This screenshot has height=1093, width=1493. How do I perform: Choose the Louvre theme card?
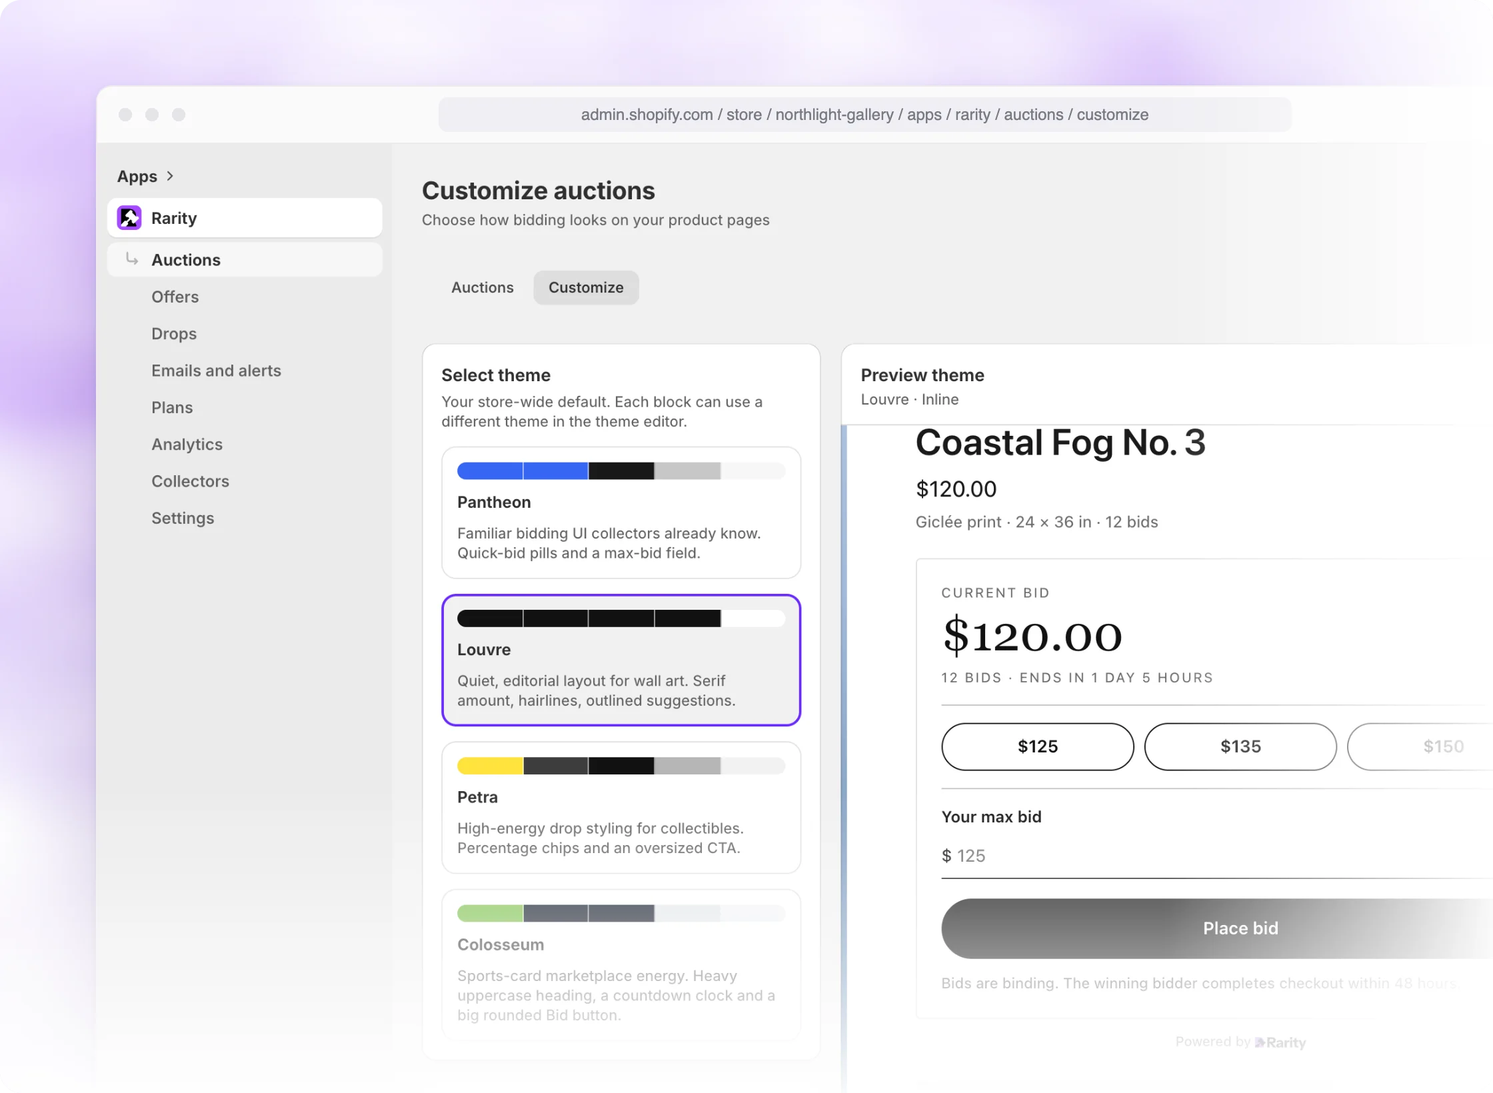(x=621, y=660)
